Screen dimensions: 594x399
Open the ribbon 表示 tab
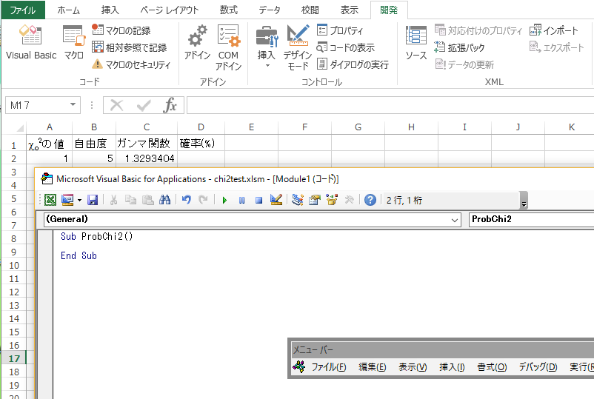tap(349, 10)
